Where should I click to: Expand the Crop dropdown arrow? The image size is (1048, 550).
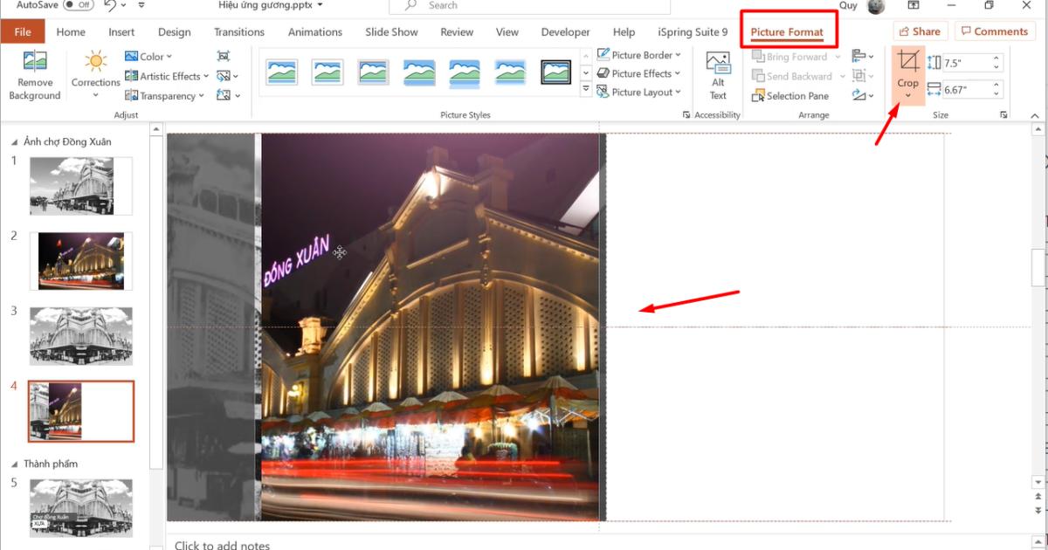point(907,94)
